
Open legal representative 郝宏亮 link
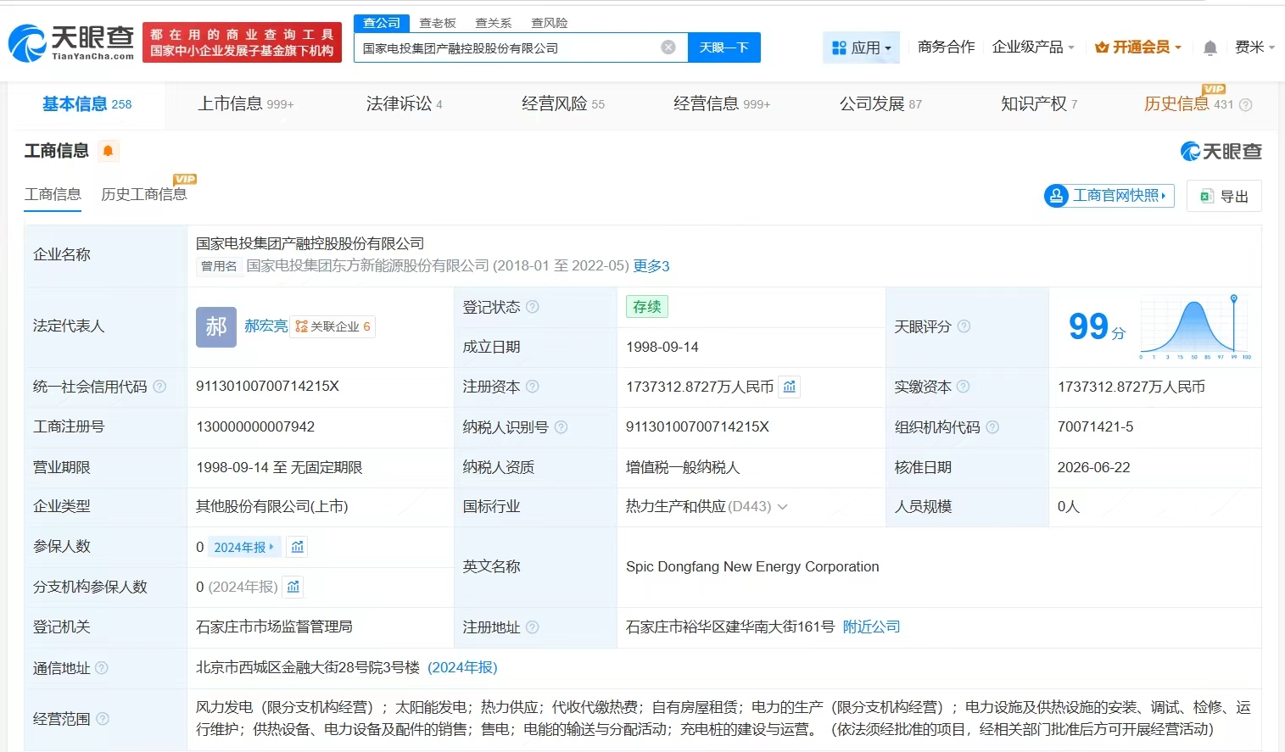click(266, 326)
